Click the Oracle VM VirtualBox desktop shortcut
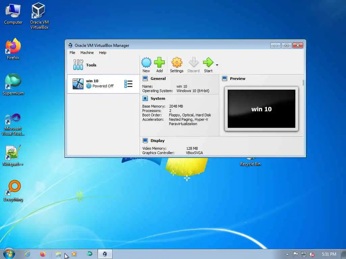This screenshot has height=259, width=346. [39, 16]
